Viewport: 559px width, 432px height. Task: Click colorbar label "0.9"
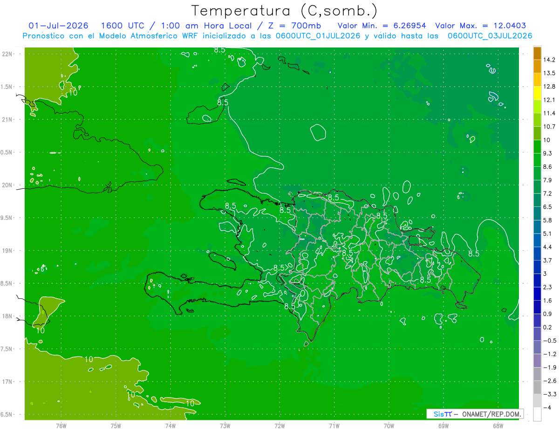548,314
